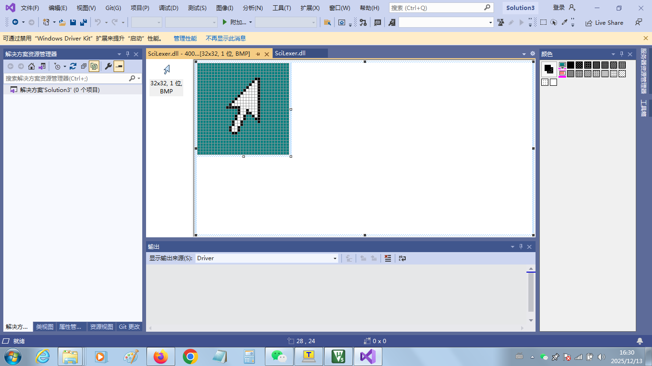Open the 图像(I) menu

pyautogui.click(x=224, y=8)
